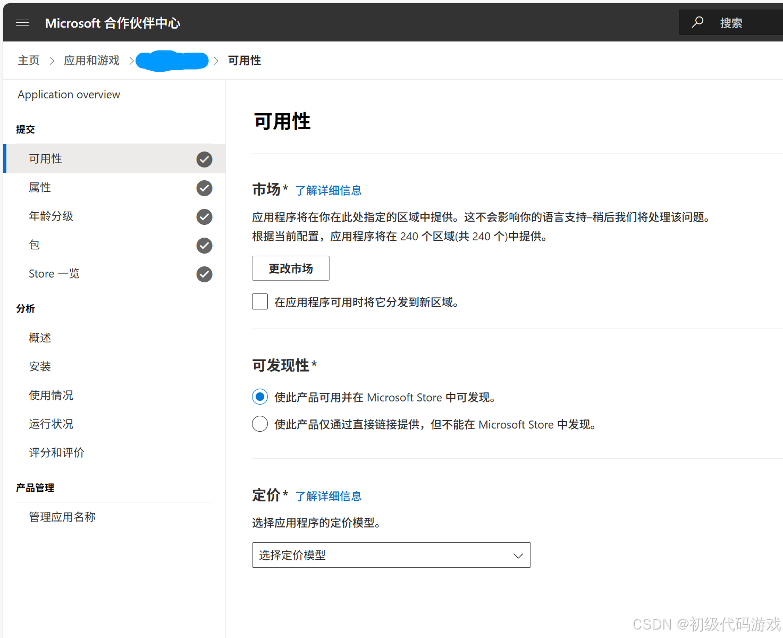The width and height of the screenshot is (783, 638).
Task: Open 属性 in the sidebar
Action: pos(114,187)
